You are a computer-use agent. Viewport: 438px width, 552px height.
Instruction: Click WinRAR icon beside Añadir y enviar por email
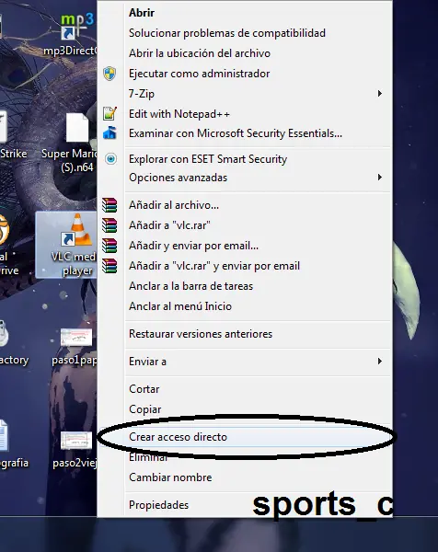pos(109,246)
